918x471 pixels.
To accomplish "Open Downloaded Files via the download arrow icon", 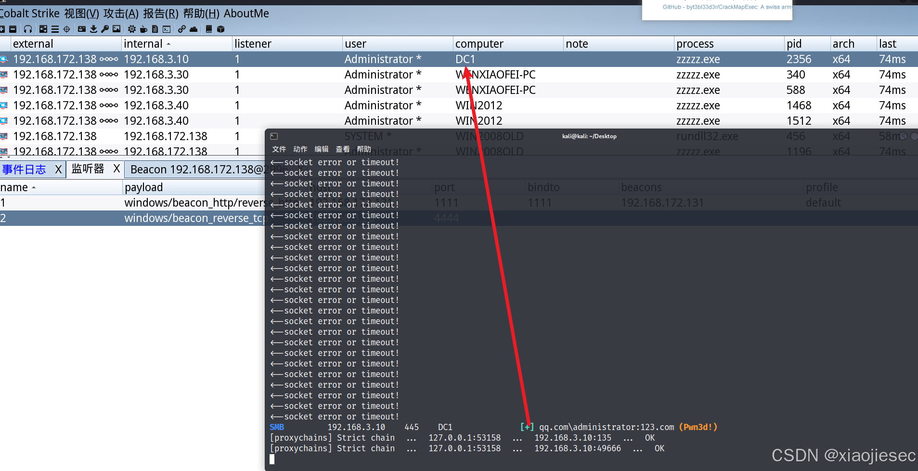I will click(93, 29).
